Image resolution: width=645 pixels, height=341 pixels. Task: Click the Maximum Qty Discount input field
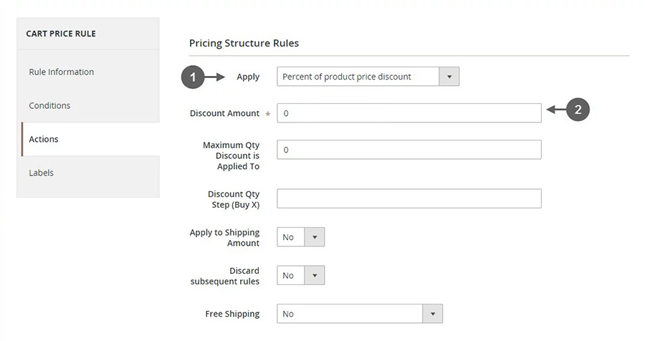(x=408, y=150)
